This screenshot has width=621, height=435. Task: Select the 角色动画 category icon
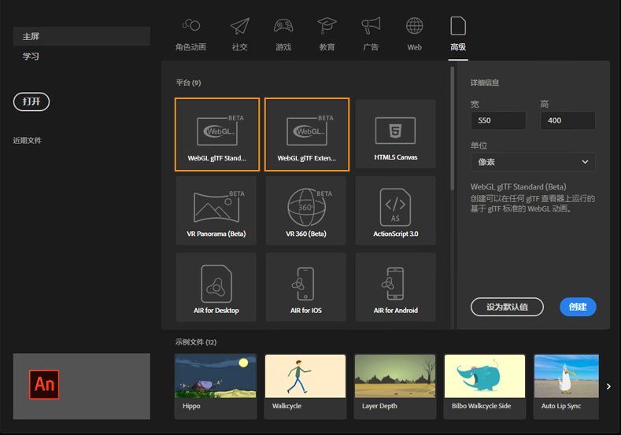pos(191,34)
